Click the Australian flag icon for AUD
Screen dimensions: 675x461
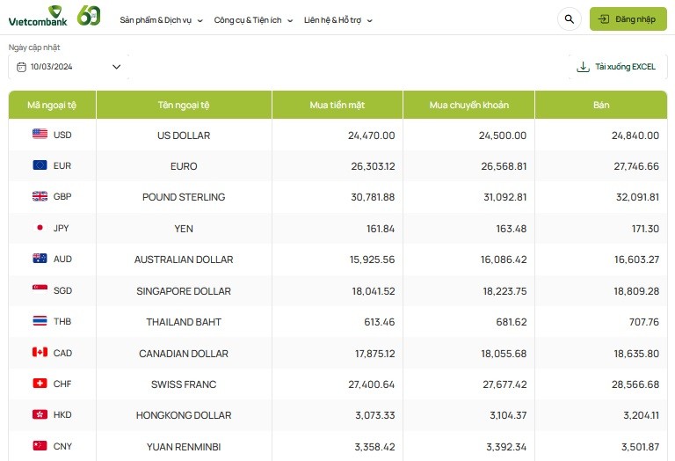click(x=40, y=259)
